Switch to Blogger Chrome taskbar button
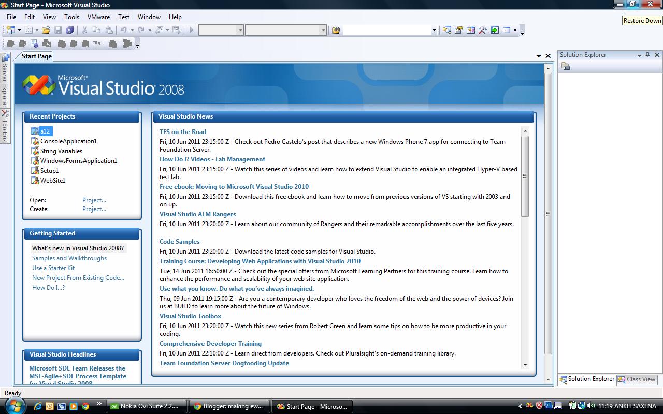The width and height of the screenshot is (663, 414). (x=229, y=406)
